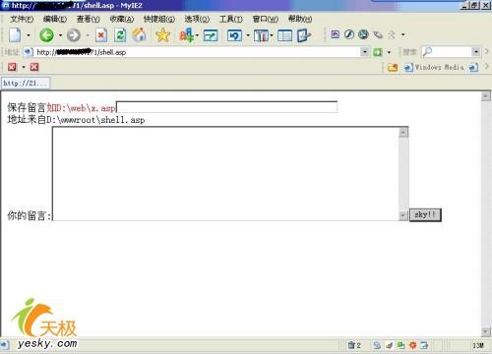Click the columns layout toolbar icon

[x=261, y=35]
